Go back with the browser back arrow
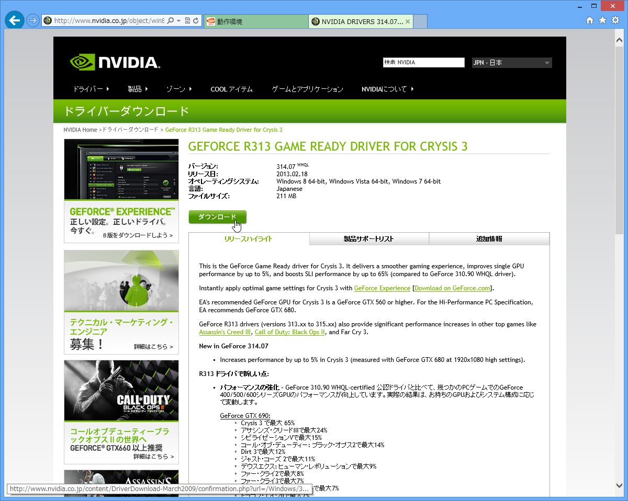 click(14, 21)
